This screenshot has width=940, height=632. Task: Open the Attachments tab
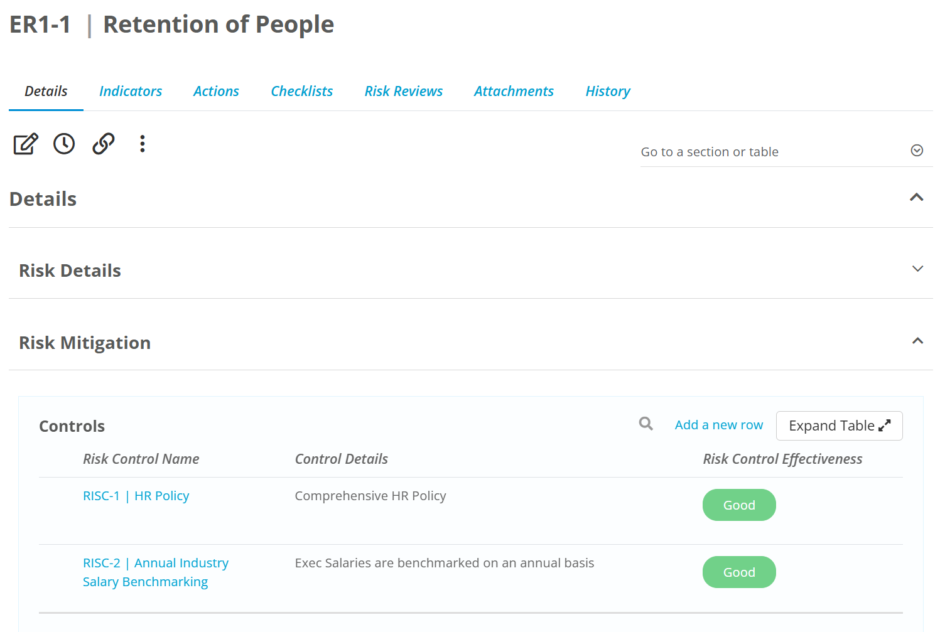pos(514,92)
